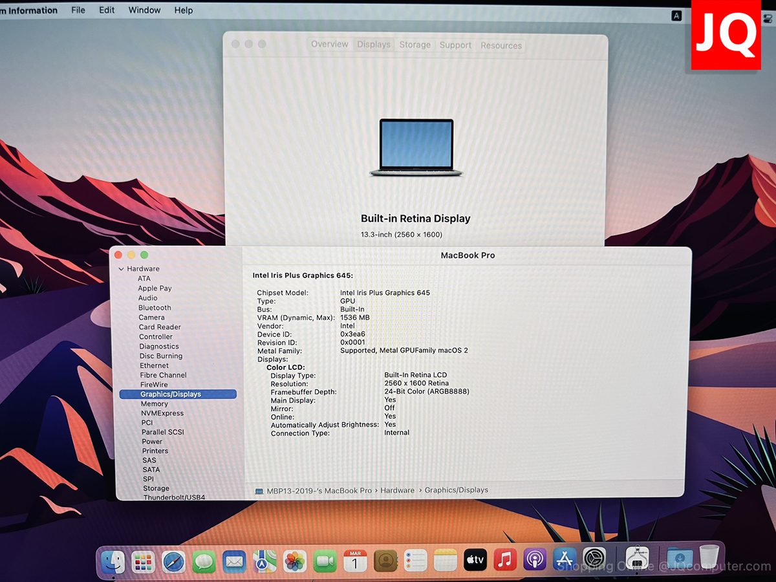
Task: Collapse the Hardware section in the sidebar
Action: tap(121, 269)
